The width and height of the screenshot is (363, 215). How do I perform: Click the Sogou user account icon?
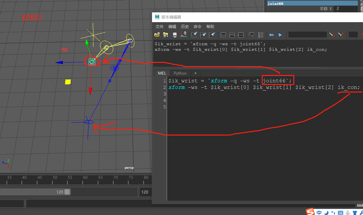click(x=348, y=213)
